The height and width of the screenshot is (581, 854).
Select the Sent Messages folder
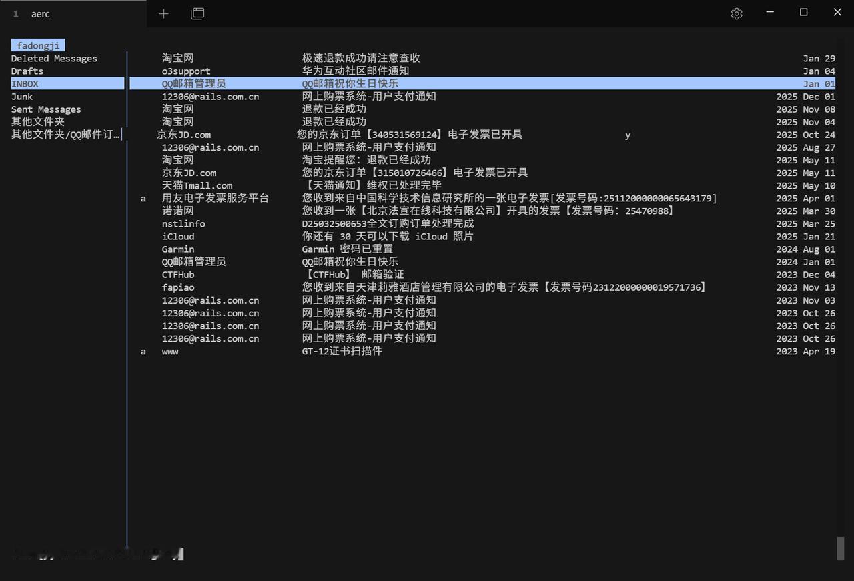pos(47,109)
